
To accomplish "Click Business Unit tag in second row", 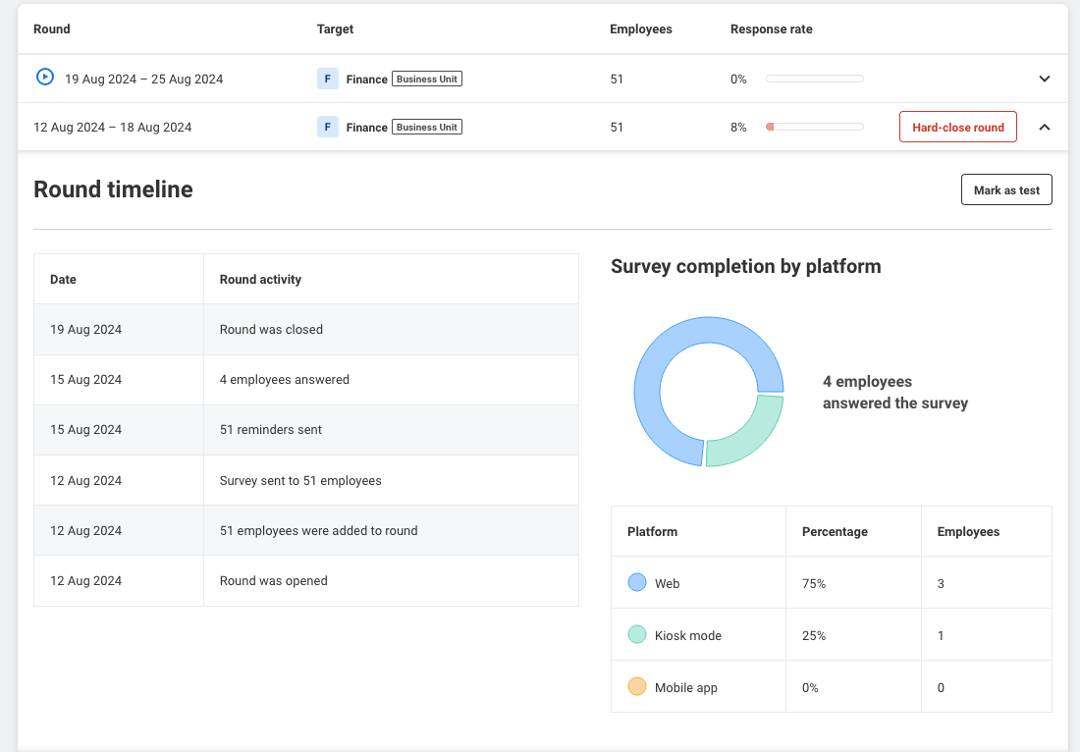I will [427, 127].
